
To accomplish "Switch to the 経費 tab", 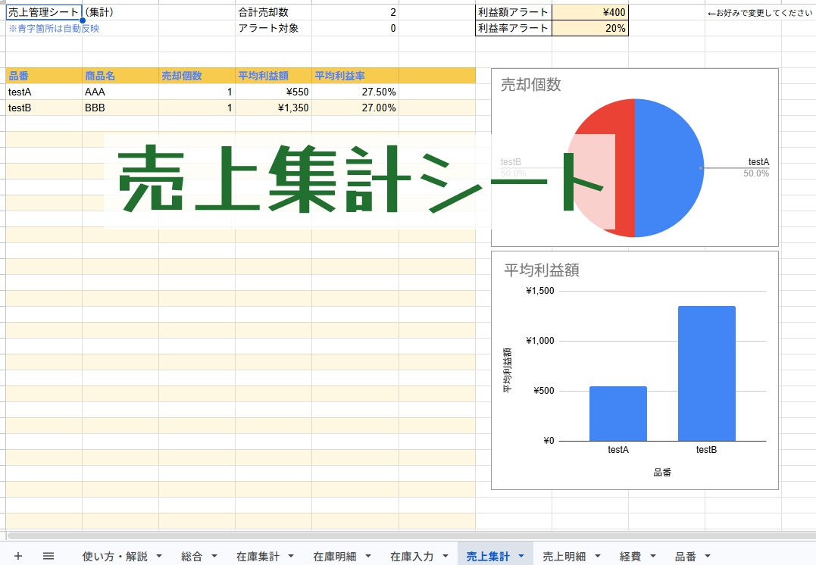I will [630, 556].
